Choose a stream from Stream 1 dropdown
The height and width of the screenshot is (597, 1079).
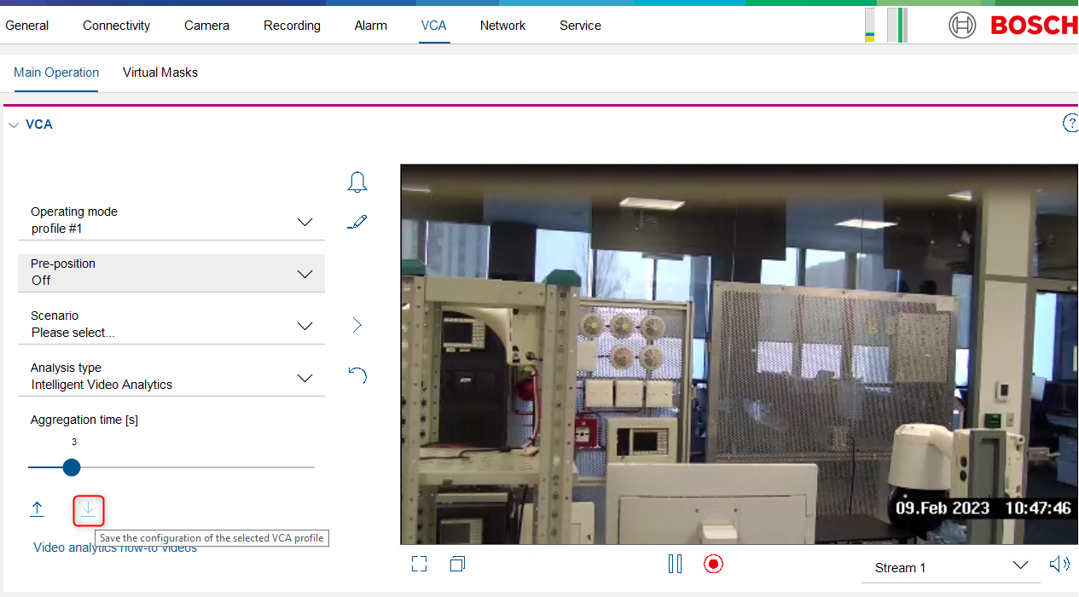[1019, 566]
